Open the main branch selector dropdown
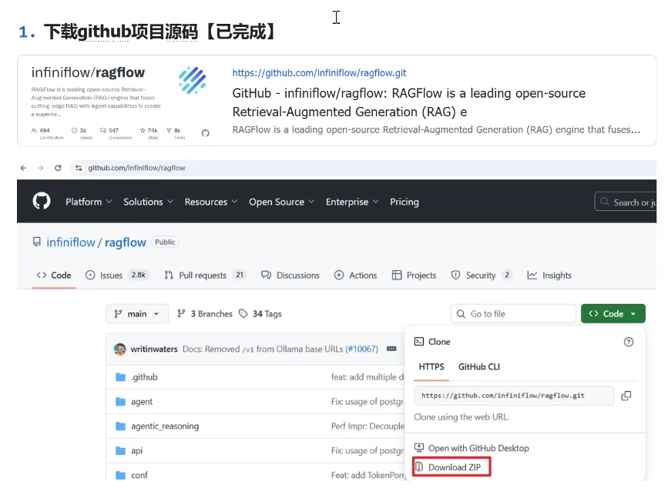This screenshot has height=495, width=668. coord(136,313)
